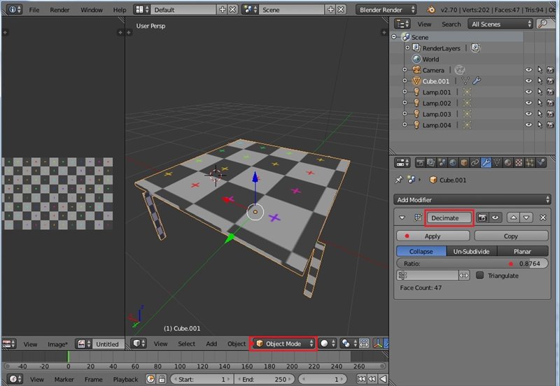
Task: Delete the Decimate modifier with X icon
Action: pos(543,218)
